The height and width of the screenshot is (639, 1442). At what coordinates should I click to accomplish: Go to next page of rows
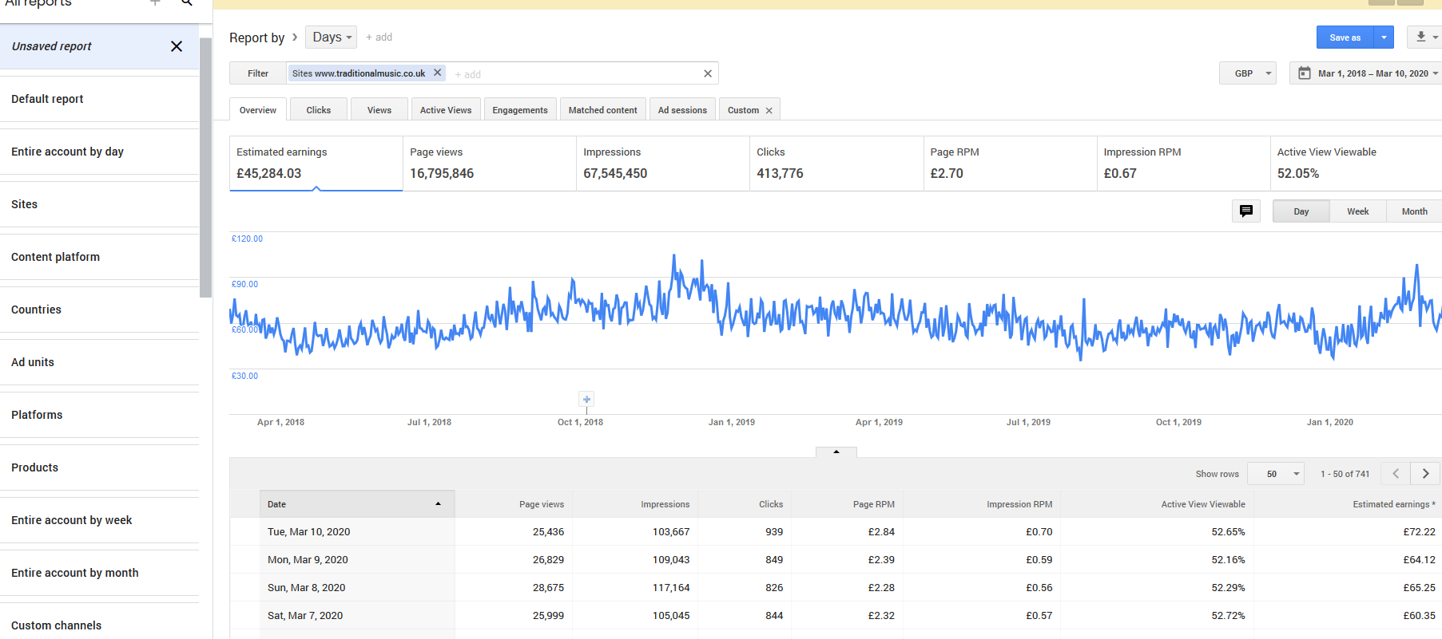1425,474
